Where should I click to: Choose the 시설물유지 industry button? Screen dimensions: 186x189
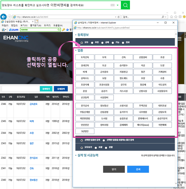click(162, 91)
